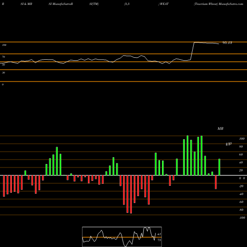
Task: Click the MR axis label -80
Action: click(241, 210)
